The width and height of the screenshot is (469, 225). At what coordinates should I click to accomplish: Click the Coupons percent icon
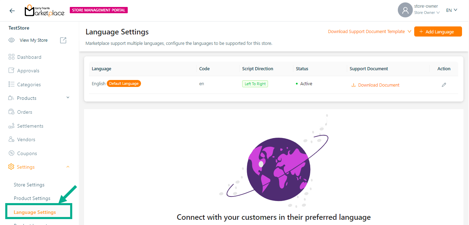pos(12,153)
